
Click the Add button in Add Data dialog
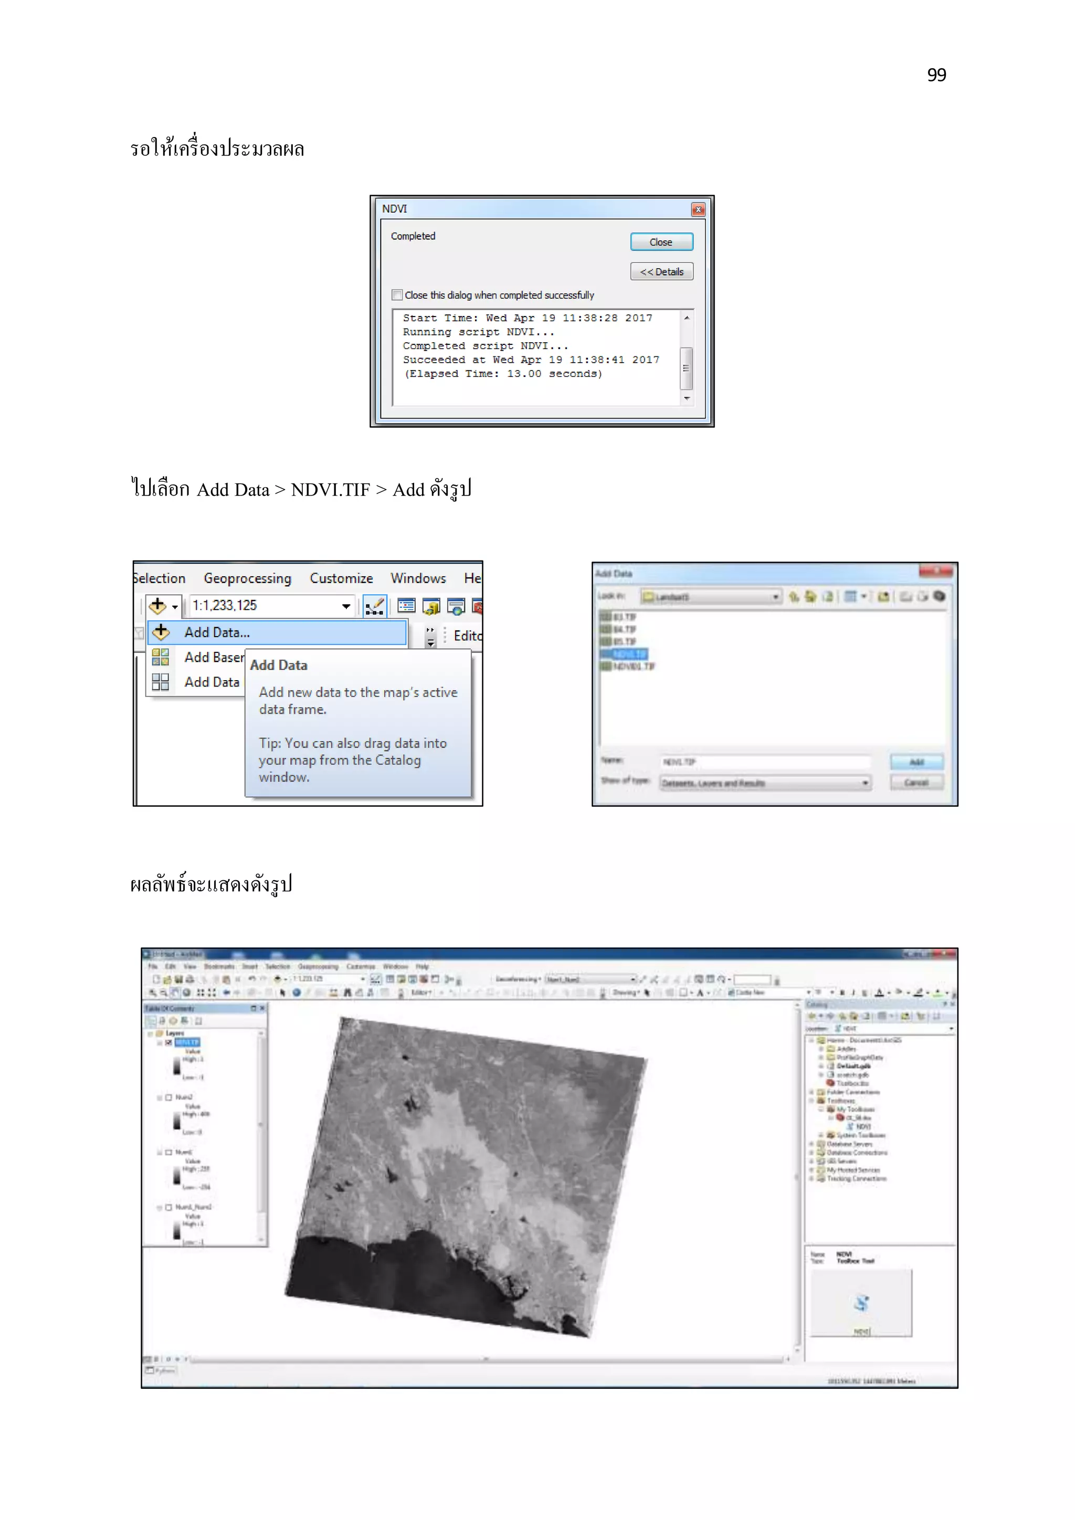coord(916,762)
